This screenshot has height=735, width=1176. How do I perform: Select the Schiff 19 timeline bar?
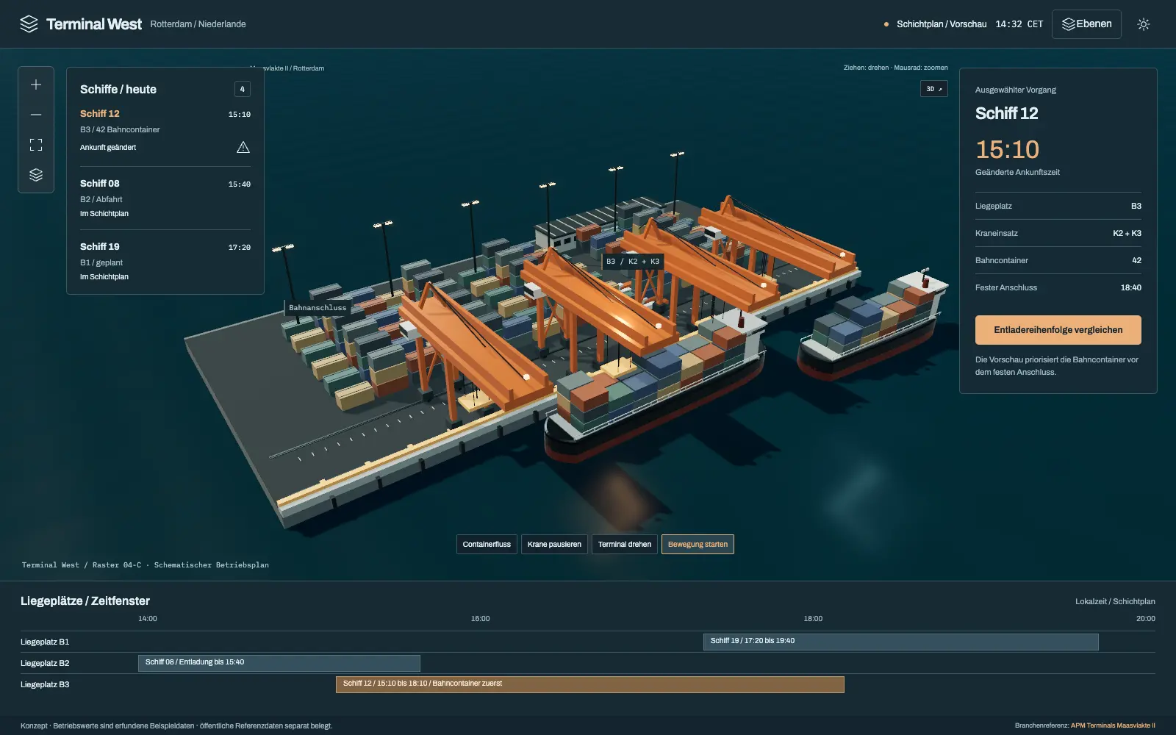click(x=900, y=642)
